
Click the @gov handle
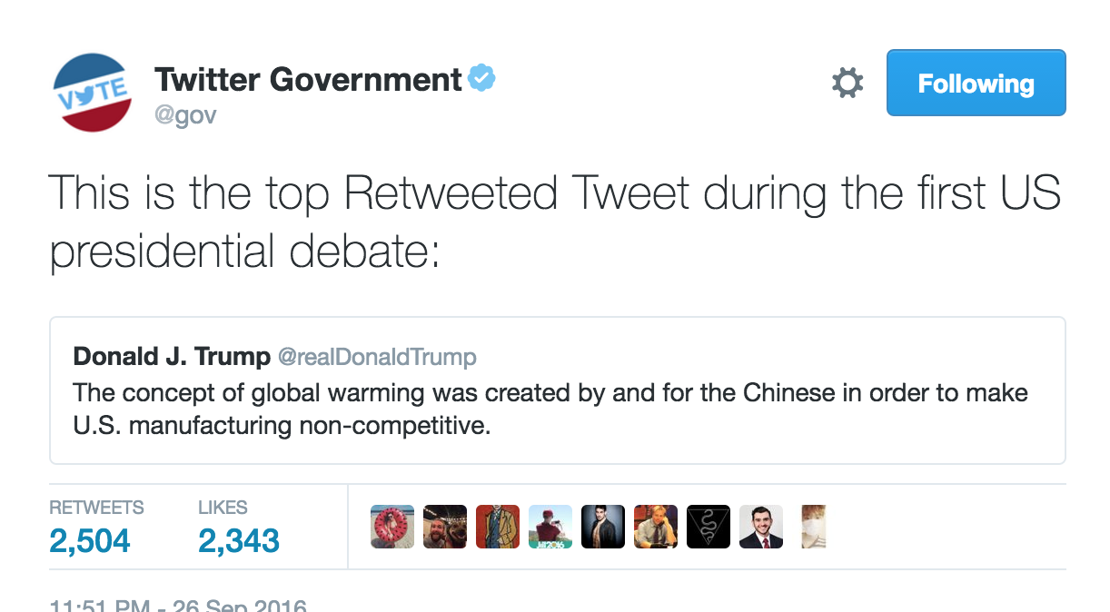185,116
